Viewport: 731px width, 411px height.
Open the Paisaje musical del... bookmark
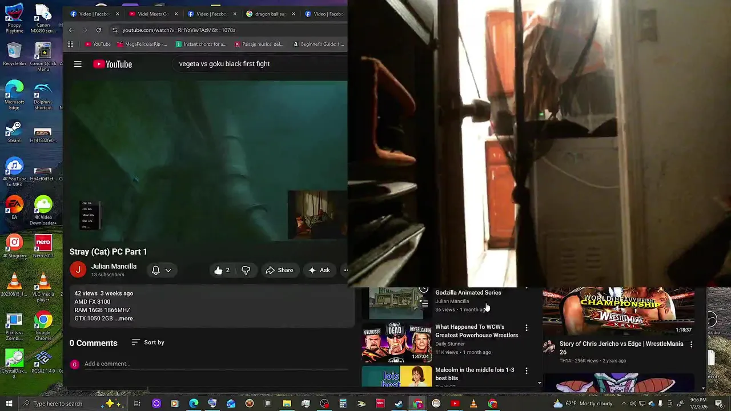(x=259, y=44)
